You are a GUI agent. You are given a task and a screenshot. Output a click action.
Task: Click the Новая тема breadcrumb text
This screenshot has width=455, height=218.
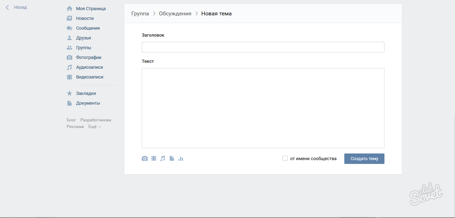coord(217,14)
